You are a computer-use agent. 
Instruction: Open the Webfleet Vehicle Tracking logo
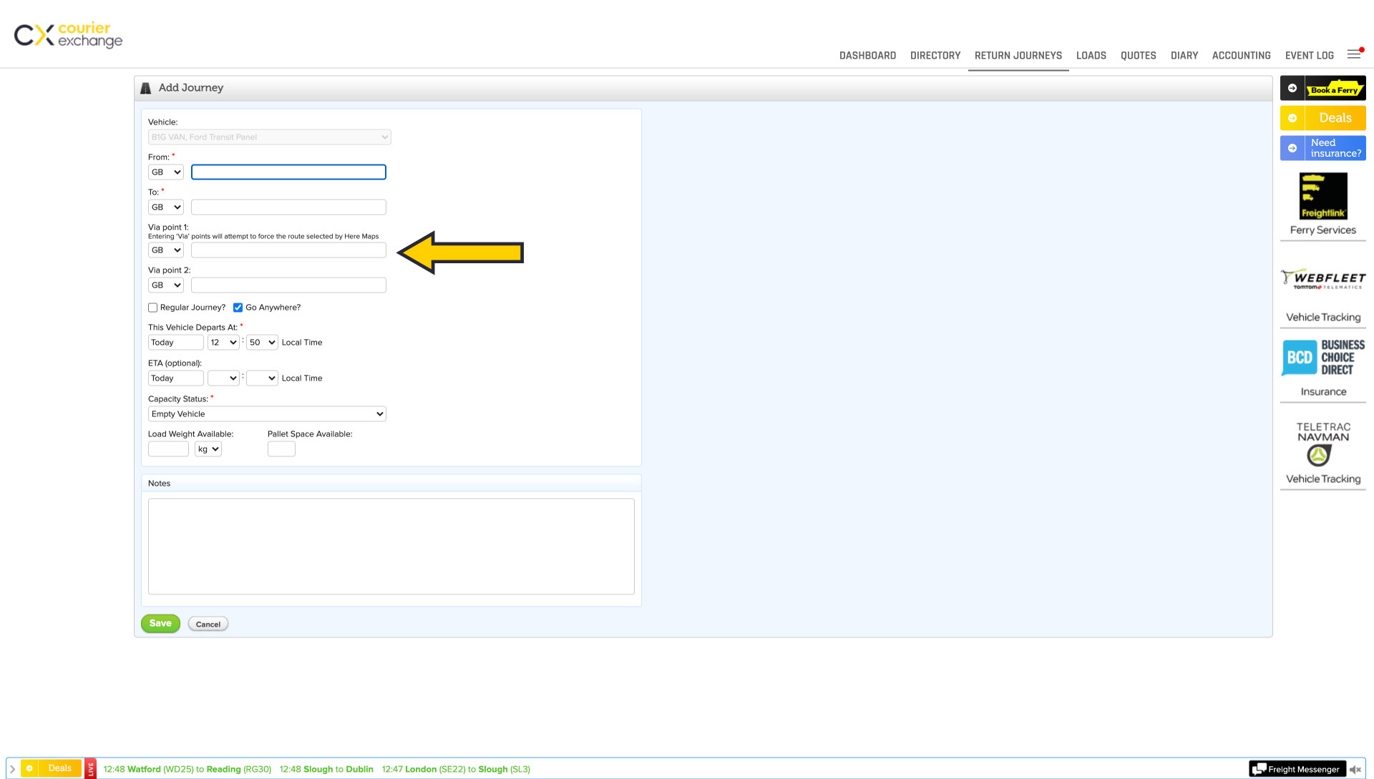coord(1322,279)
